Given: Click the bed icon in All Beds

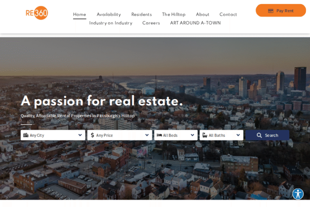Looking at the screenshot, I should (159, 135).
